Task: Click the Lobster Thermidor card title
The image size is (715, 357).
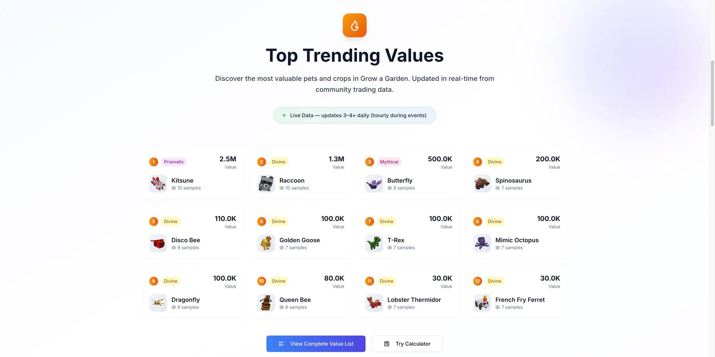Action: point(414,300)
